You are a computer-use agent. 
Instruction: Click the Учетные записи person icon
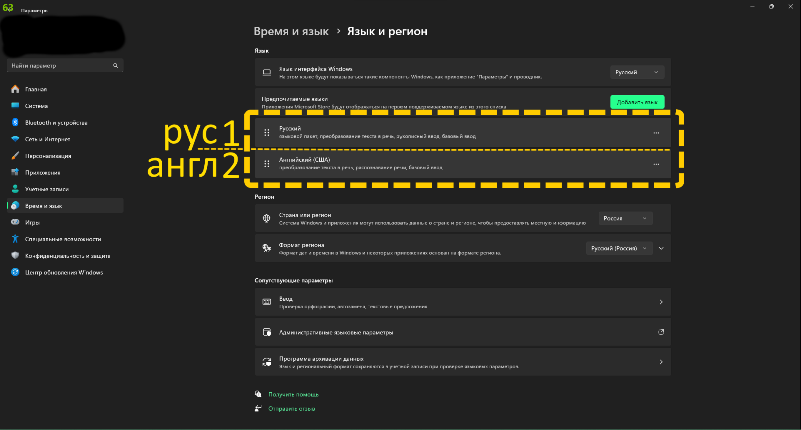click(15, 189)
